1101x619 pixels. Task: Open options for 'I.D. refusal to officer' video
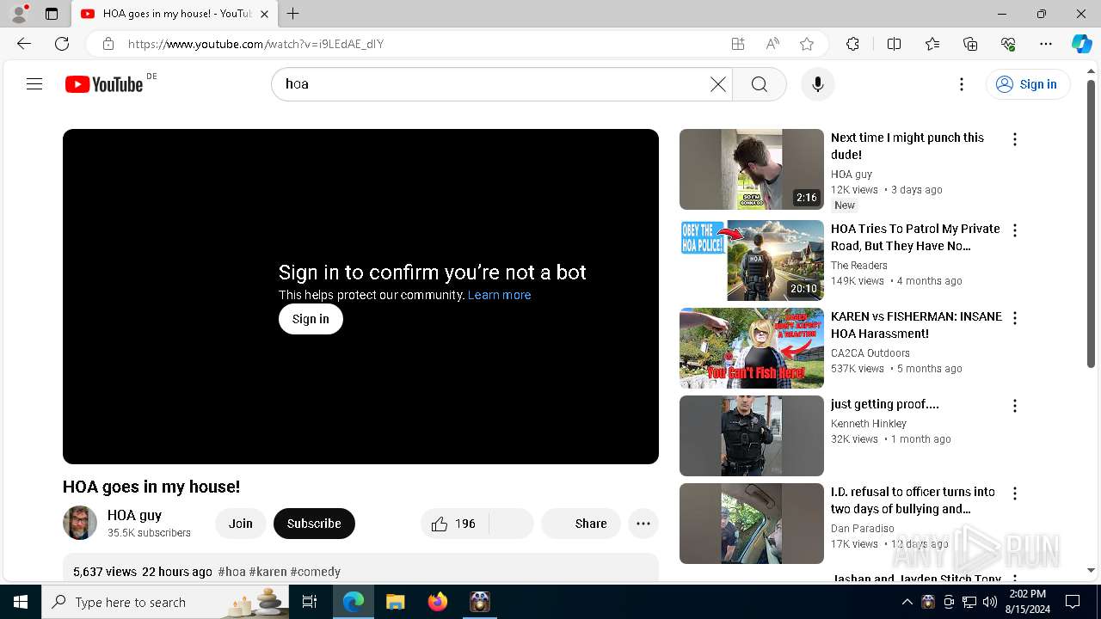coord(1015,493)
